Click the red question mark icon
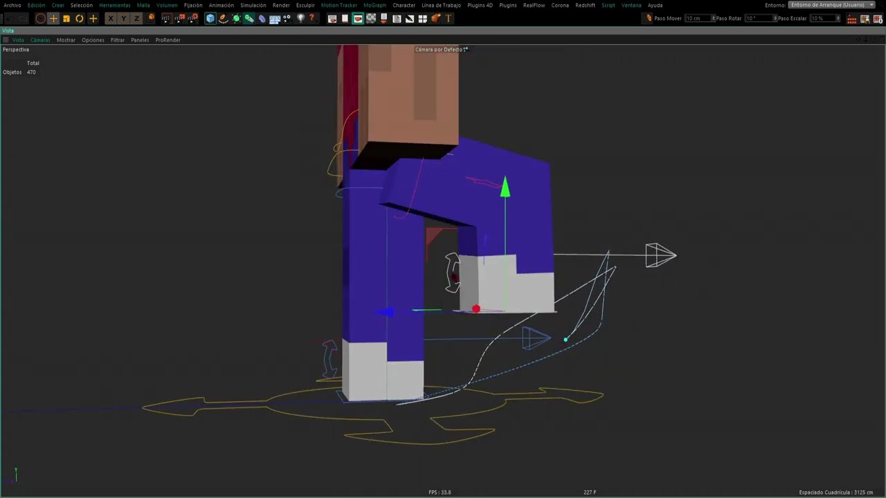The height and width of the screenshot is (498, 886). click(x=312, y=18)
